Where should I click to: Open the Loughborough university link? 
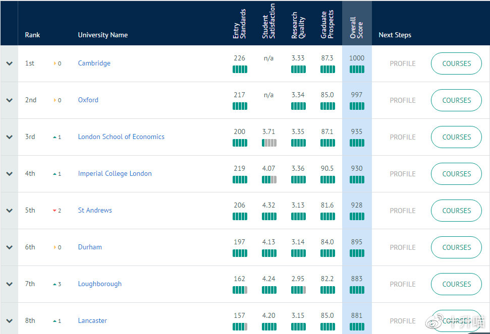100,284
